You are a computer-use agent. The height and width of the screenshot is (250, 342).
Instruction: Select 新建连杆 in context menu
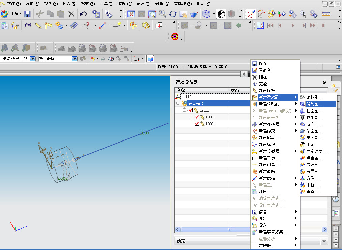point(275,90)
